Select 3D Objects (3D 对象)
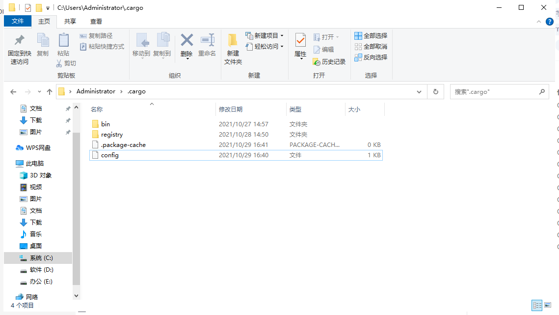This screenshot has height=315, width=559. [36, 175]
